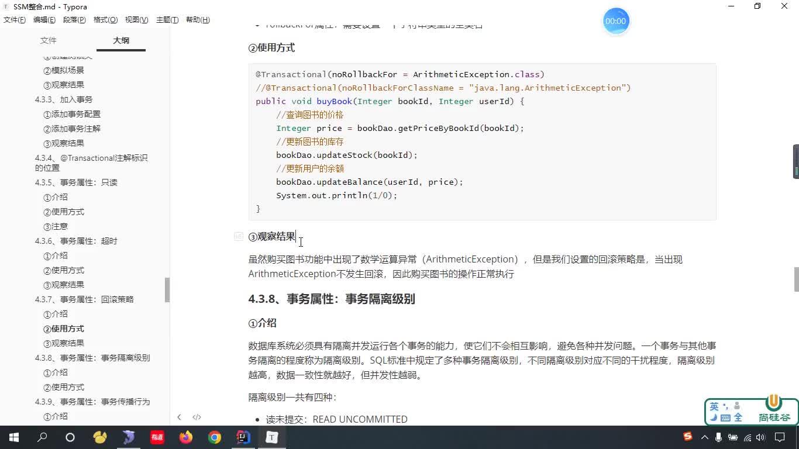This screenshot has width=799, height=449.
Task: Switch sidebar to 大纲 tab
Action: click(x=121, y=40)
